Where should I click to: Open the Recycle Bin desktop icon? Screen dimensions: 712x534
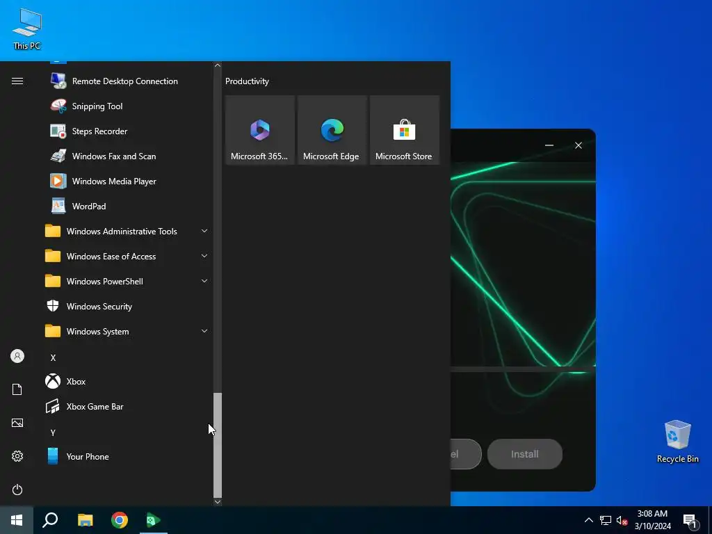(x=677, y=442)
